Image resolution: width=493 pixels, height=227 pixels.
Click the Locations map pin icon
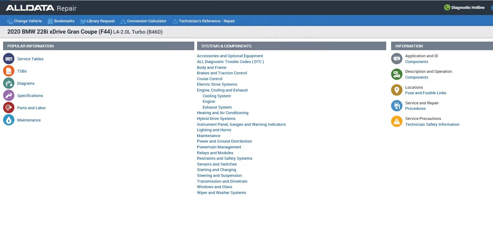click(x=397, y=90)
